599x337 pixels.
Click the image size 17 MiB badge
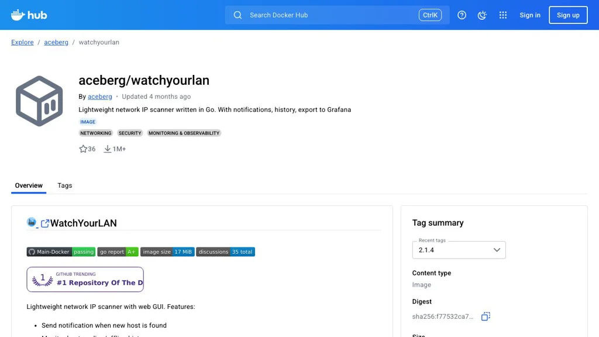[167, 252]
